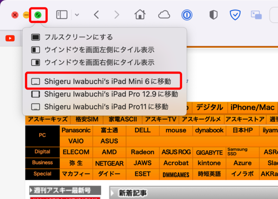Click the overlapping windows extension icon
Image resolution: width=278 pixels, height=199 pixels.
[x=256, y=15]
